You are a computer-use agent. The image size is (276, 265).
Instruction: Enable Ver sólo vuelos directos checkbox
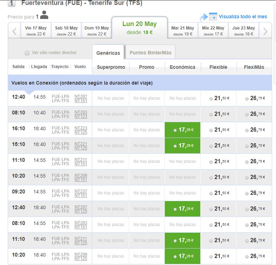[27, 53]
